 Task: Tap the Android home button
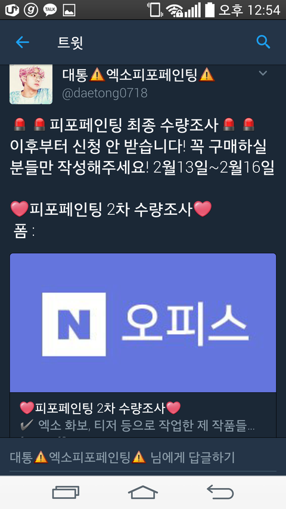tap(143, 492)
